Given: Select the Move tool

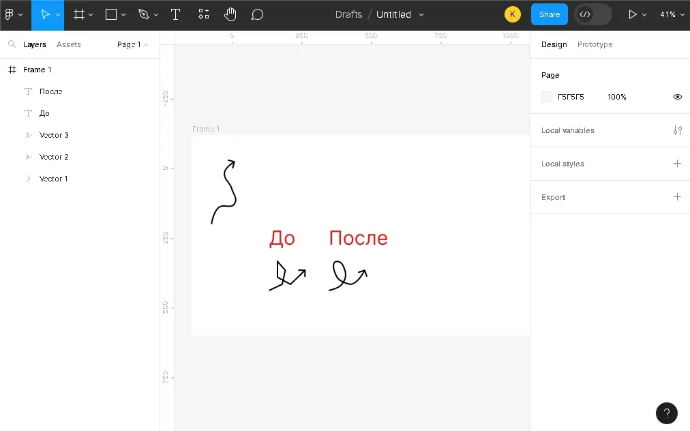Looking at the screenshot, I should [x=45, y=14].
